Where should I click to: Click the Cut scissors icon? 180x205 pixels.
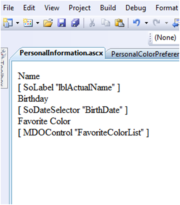pos(92,23)
